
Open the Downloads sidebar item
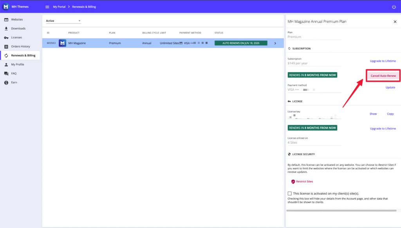(18, 29)
